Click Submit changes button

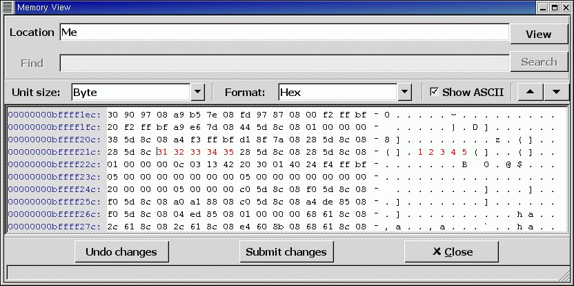(x=286, y=252)
